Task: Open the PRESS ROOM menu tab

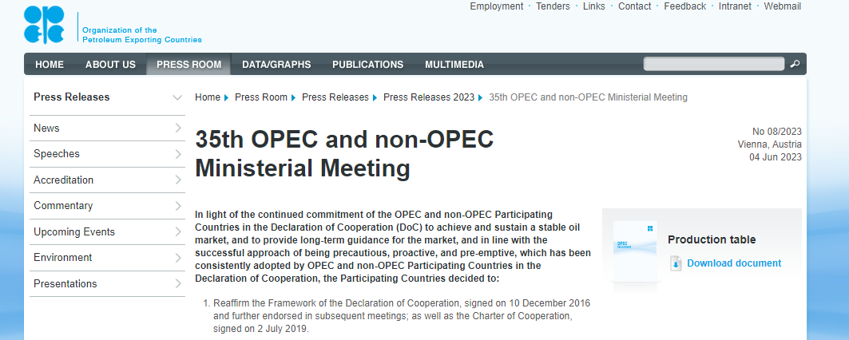Action: 188,65
